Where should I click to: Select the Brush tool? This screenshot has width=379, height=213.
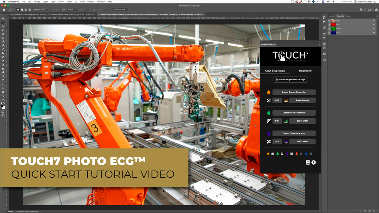(3, 49)
